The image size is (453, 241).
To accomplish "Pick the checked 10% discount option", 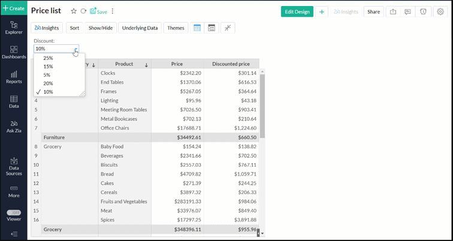I will [48, 92].
